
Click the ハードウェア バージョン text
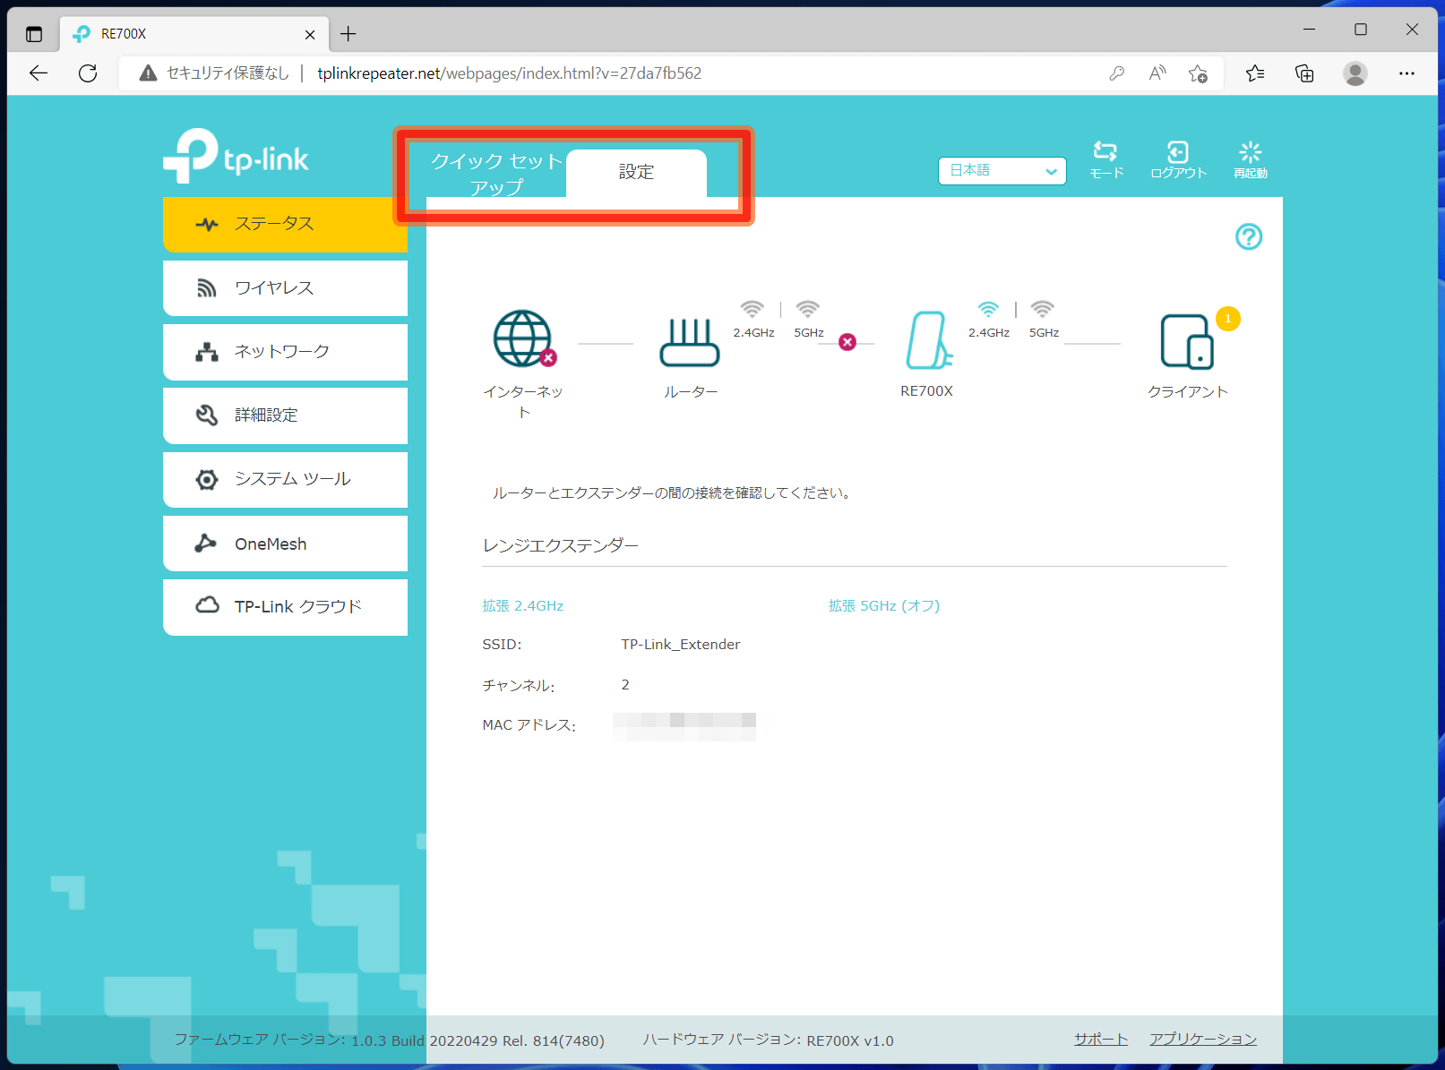coord(769,1040)
